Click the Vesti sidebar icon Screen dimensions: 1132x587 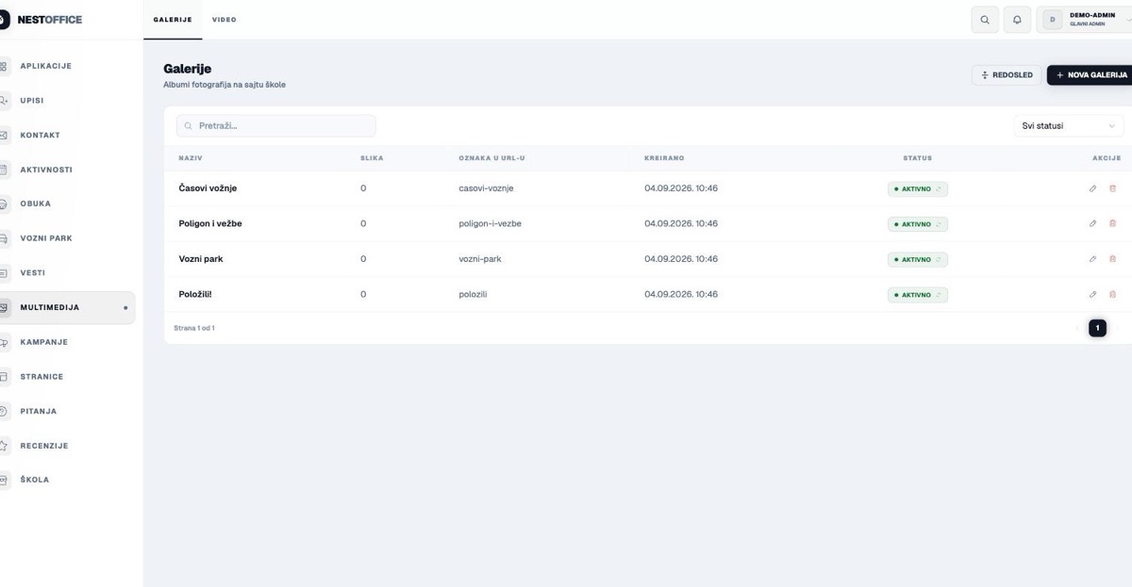pos(3,273)
